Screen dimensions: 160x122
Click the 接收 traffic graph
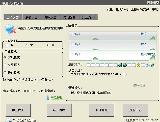(x=113, y=36)
